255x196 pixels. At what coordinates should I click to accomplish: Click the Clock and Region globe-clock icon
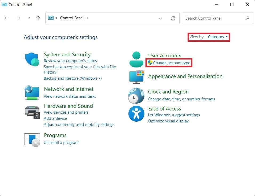coord(136,96)
